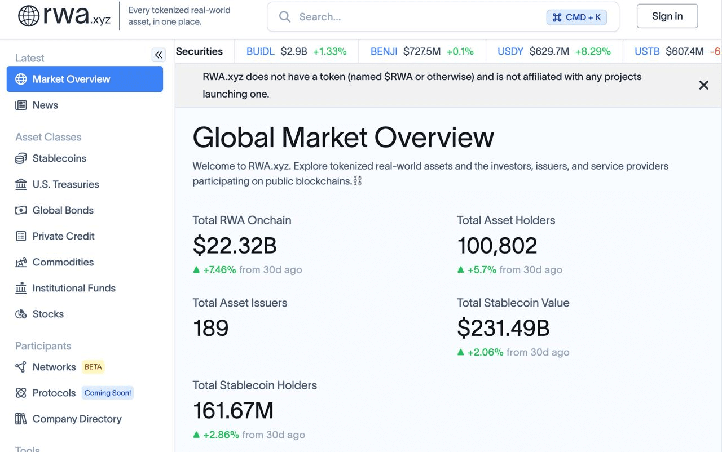Click the Company Directory books icon
The height and width of the screenshot is (452, 722).
pyautogui.click(x=21, y=419)
